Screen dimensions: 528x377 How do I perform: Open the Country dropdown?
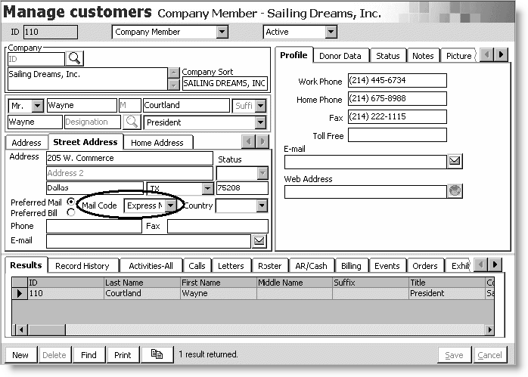(262, 205)
